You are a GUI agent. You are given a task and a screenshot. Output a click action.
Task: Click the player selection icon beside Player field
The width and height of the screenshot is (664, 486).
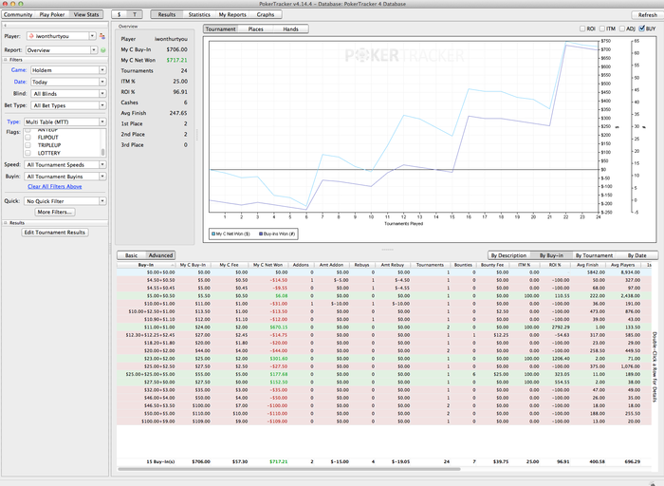click(x=101, y=35)
